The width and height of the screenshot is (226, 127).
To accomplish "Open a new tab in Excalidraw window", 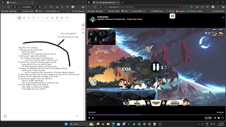I will [x=37, y=3].
